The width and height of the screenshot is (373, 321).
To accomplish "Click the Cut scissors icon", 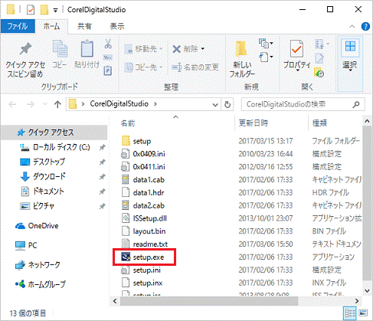I will point(108,44).
